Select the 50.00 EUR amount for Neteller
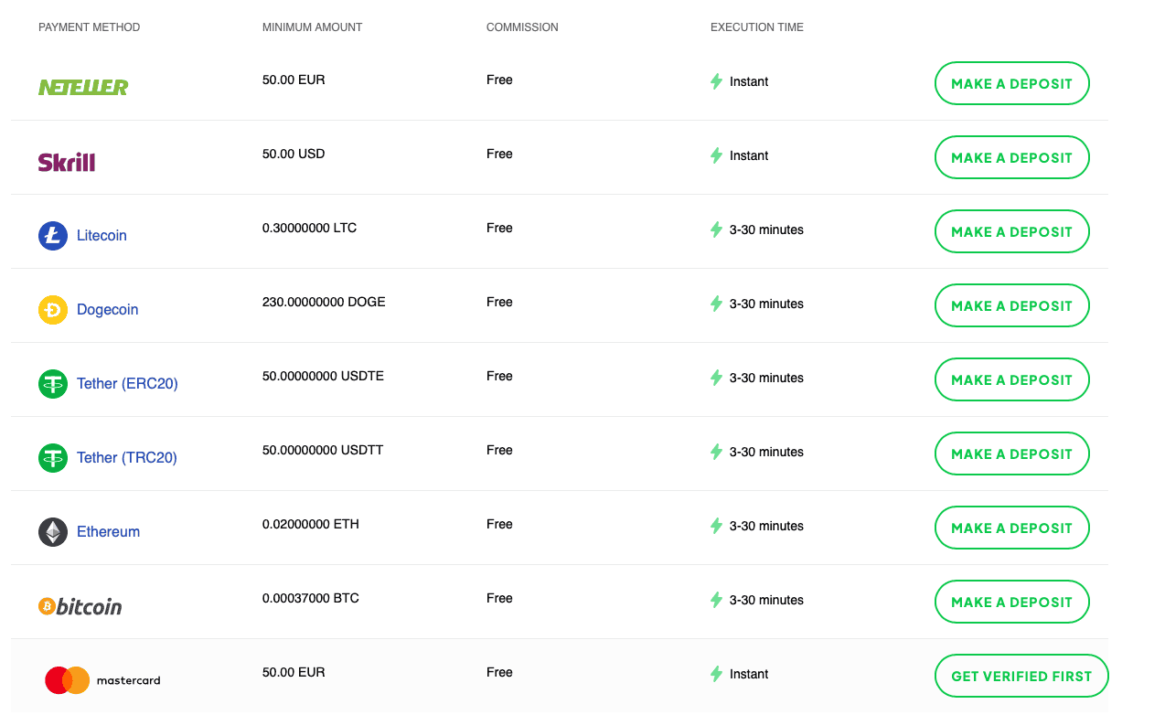Screen dimensions: 1165x715 tap(294, 80)
